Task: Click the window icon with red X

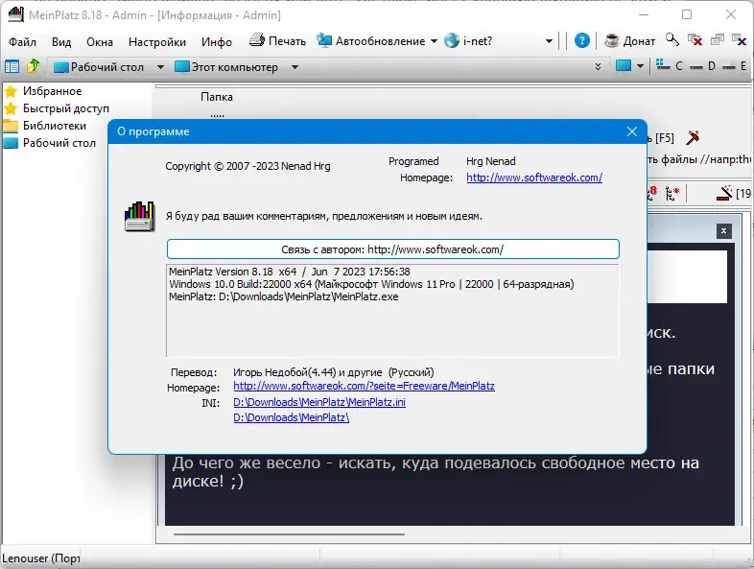Action: point(695,40)
